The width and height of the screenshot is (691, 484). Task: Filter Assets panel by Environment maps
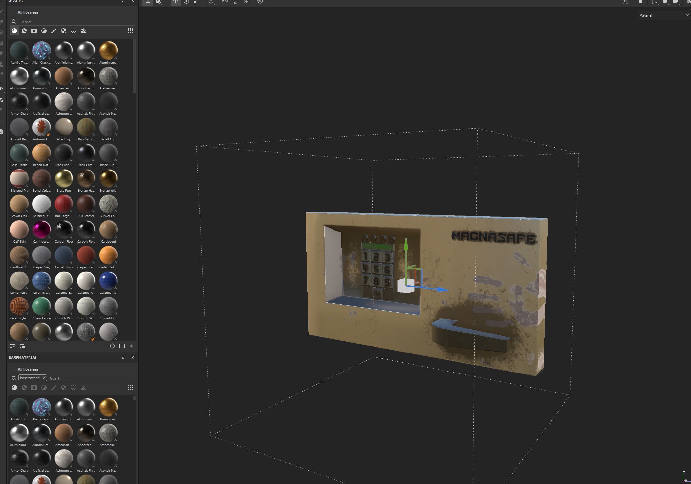(83, 31)
